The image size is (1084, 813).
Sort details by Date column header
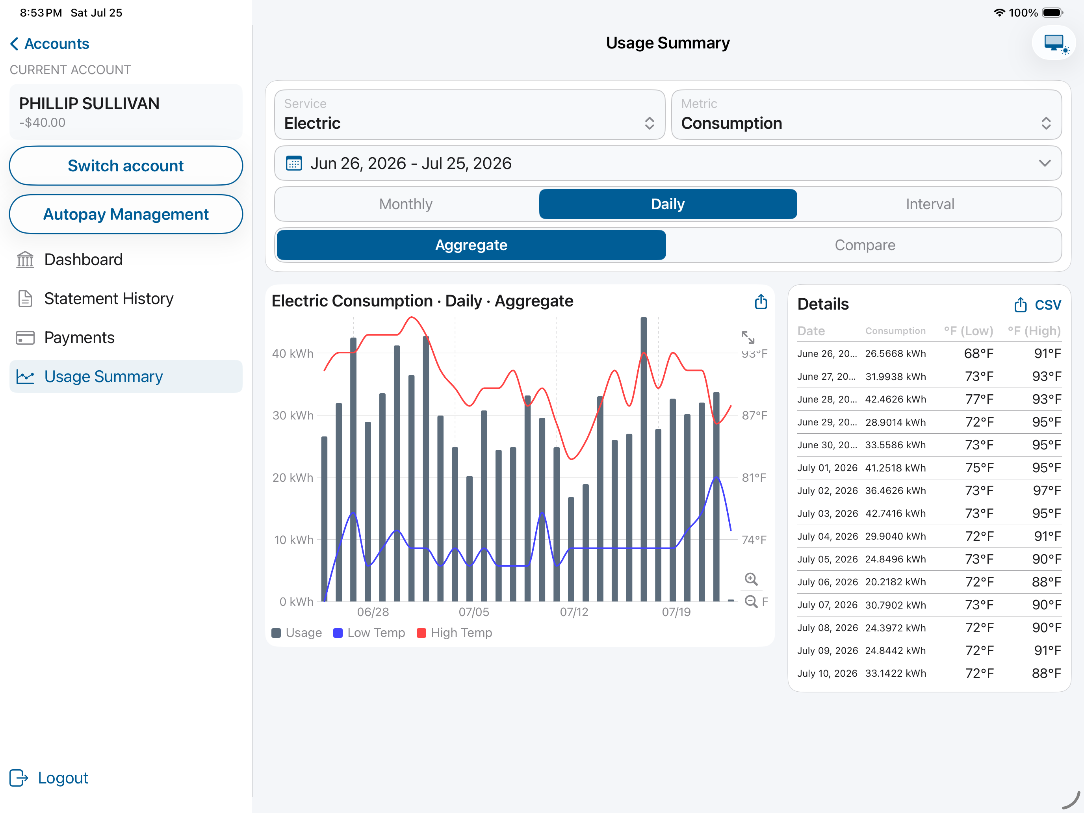point(811,331)
